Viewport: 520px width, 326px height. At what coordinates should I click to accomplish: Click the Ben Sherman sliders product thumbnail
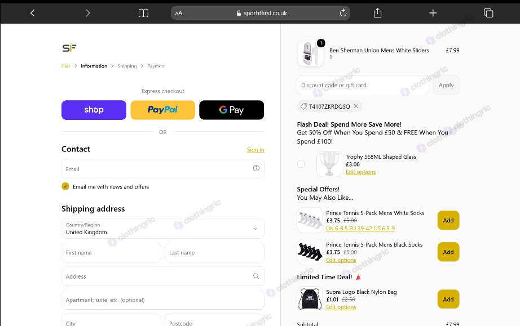[311, 53]
